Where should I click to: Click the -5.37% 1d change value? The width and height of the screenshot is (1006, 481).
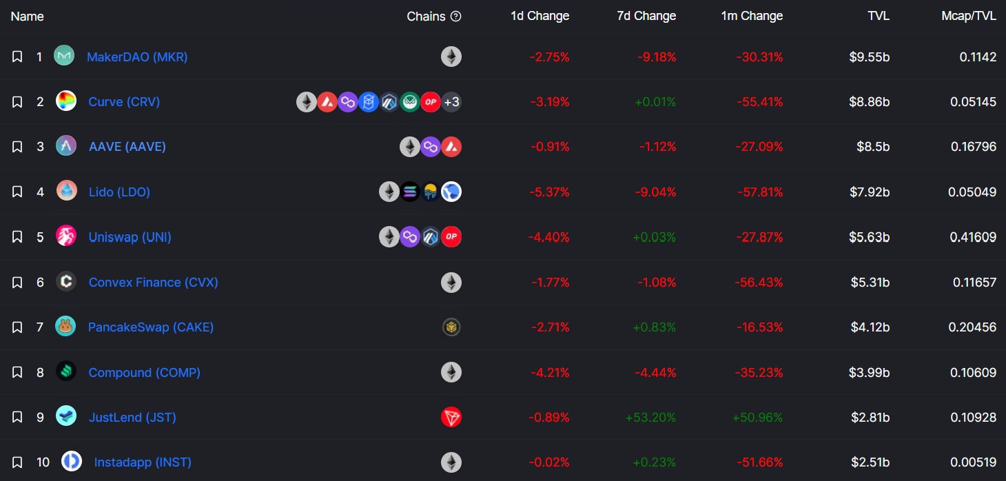tap(548, 192)
